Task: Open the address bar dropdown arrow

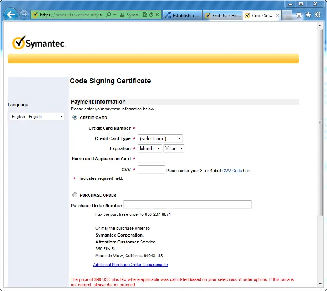Action: pyautogui.click(x=115, y=15)
